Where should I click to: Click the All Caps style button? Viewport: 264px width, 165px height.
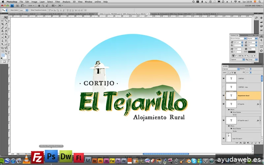click(x=240, y=56)
